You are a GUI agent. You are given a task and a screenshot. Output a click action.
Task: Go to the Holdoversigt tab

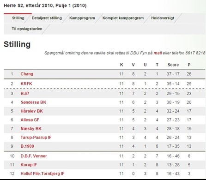tap(163, 18)
